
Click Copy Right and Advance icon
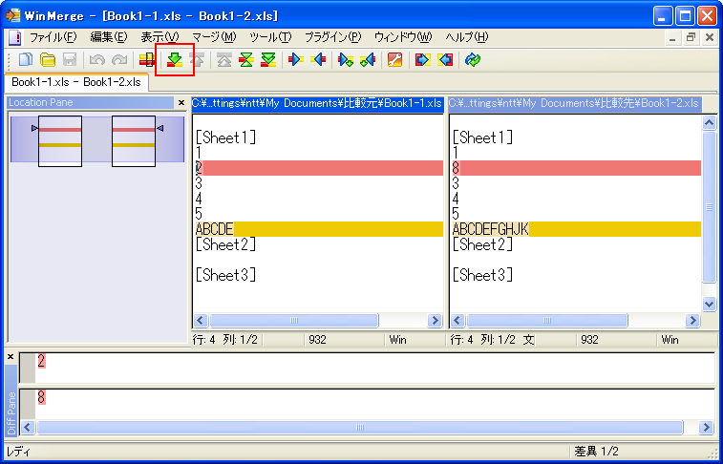point(346,60)
